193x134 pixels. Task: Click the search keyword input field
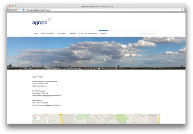151,34
